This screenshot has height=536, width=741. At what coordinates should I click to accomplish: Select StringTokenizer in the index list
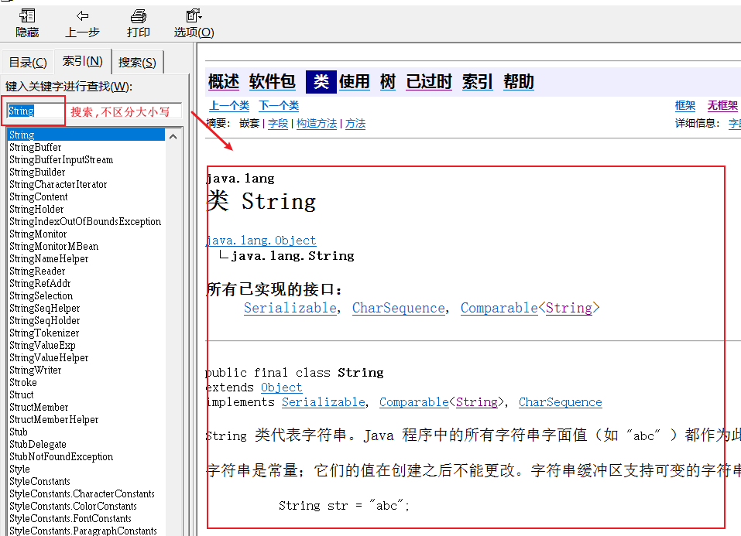click(44, 333)
